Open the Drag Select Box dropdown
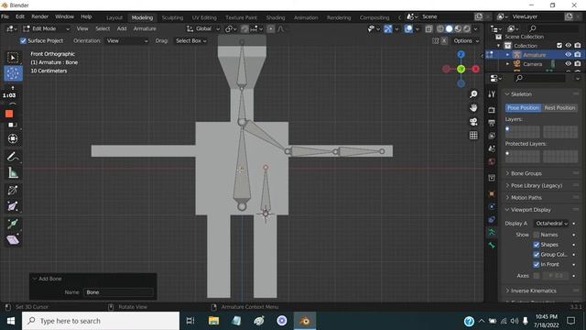 point(191,40)
